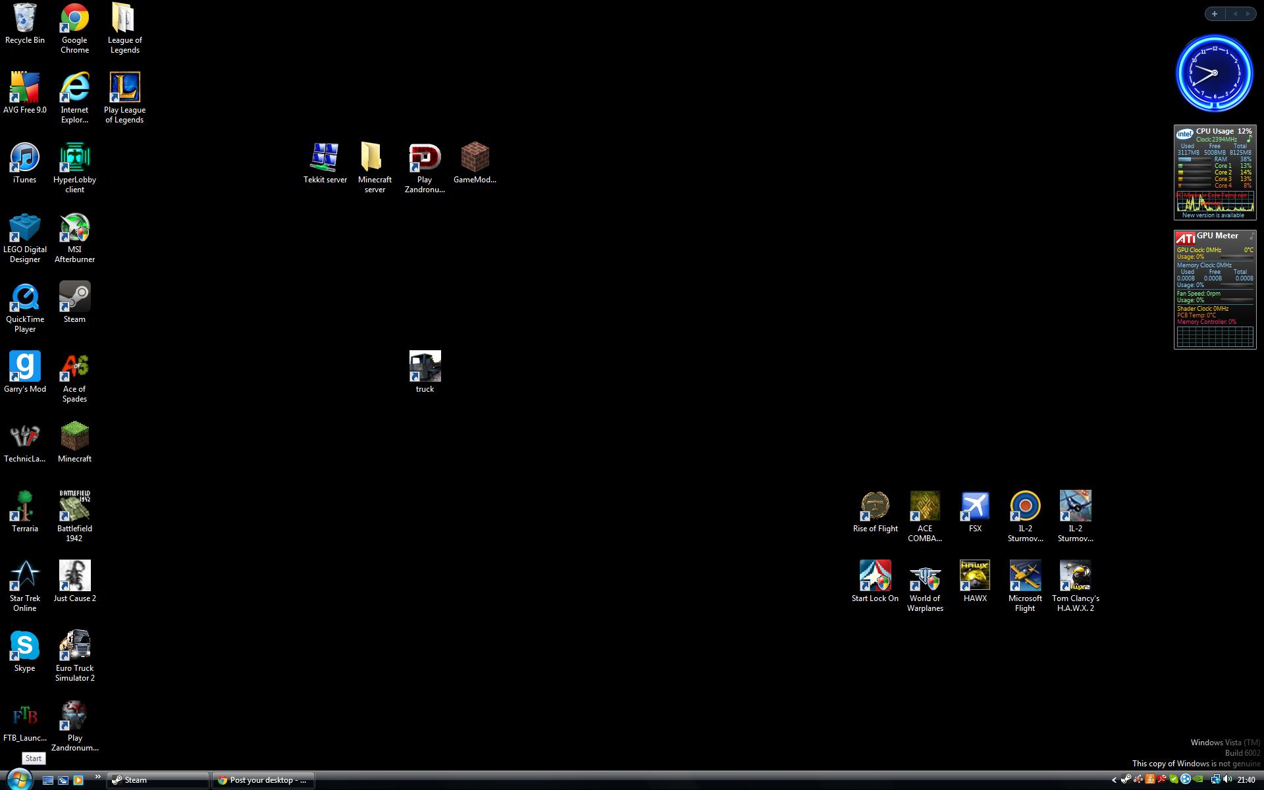Click the Windows Start orb
This screenshot has width=1264, height=790.
[x=18, y=779]
